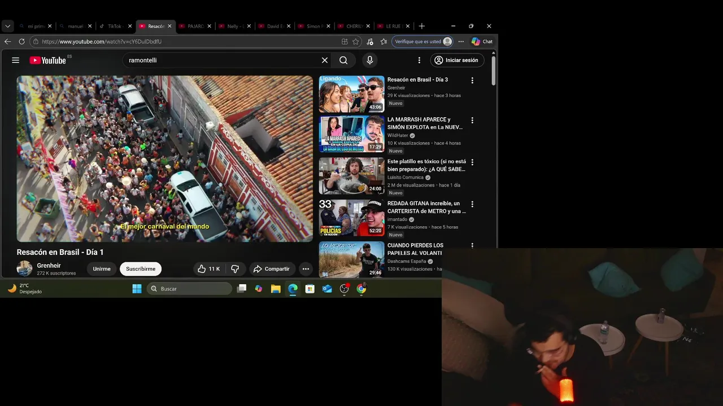Open Microsoft Store from the taskbar
Image resolution: width=723 pixels, height=406 pixels.
[310, 289]
